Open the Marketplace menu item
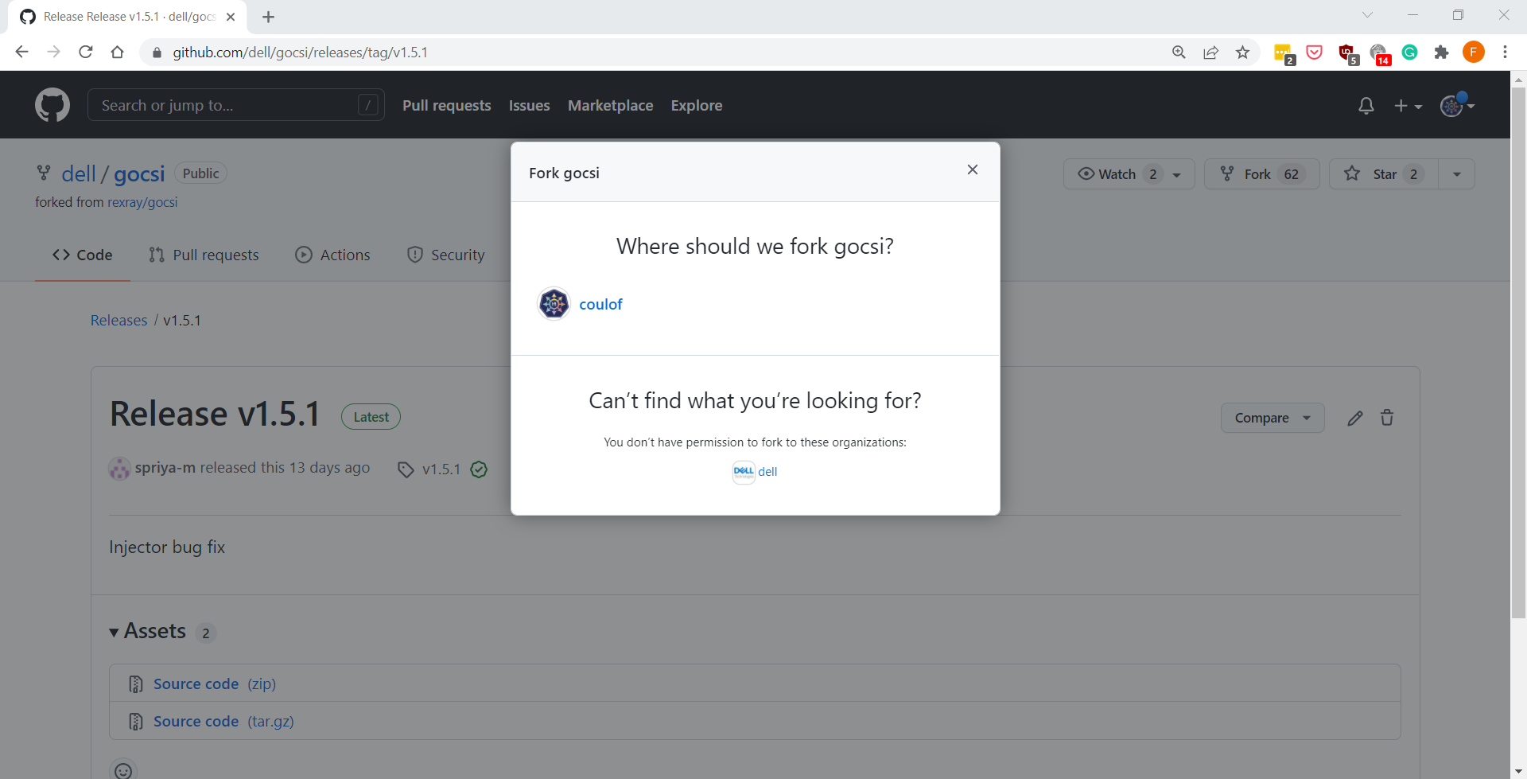The height and width of the screenshot is (779, 1527). tap(610, 105)
